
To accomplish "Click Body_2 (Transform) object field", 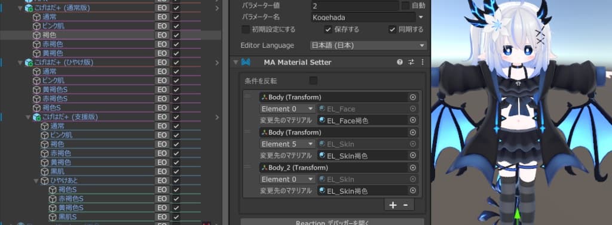I will tap(338, 168).
